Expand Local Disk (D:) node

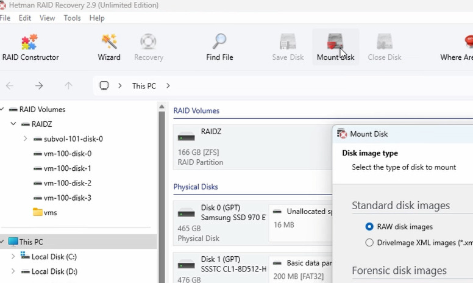[13, 271]
